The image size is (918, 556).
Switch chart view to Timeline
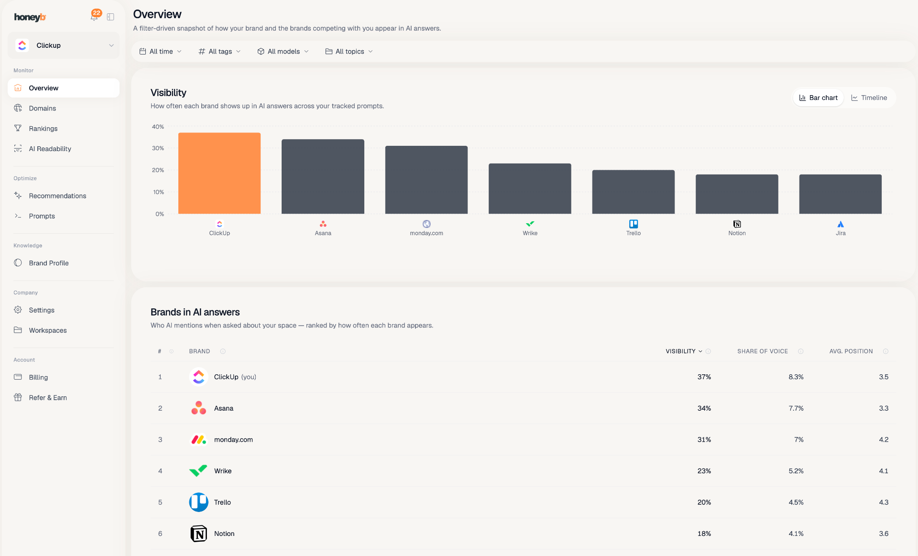(x=869, y=98)
